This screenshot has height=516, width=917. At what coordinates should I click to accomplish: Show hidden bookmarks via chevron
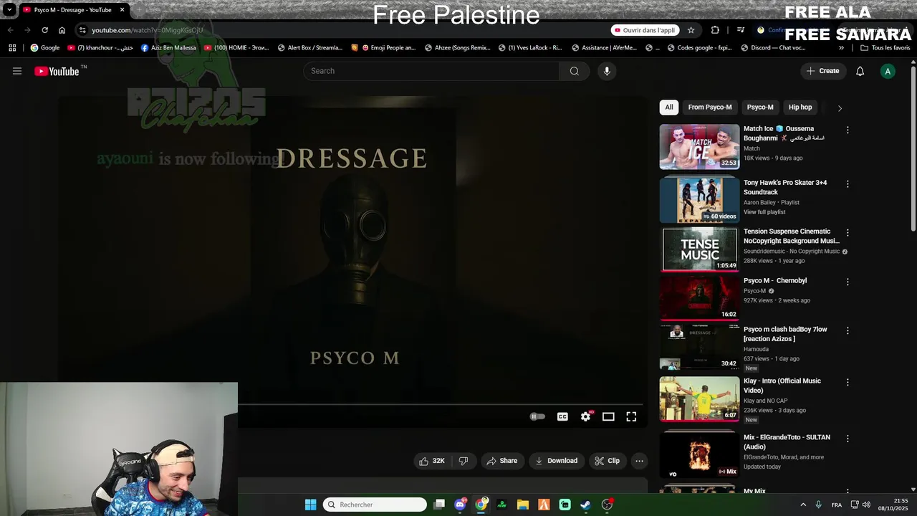point(841,48)
